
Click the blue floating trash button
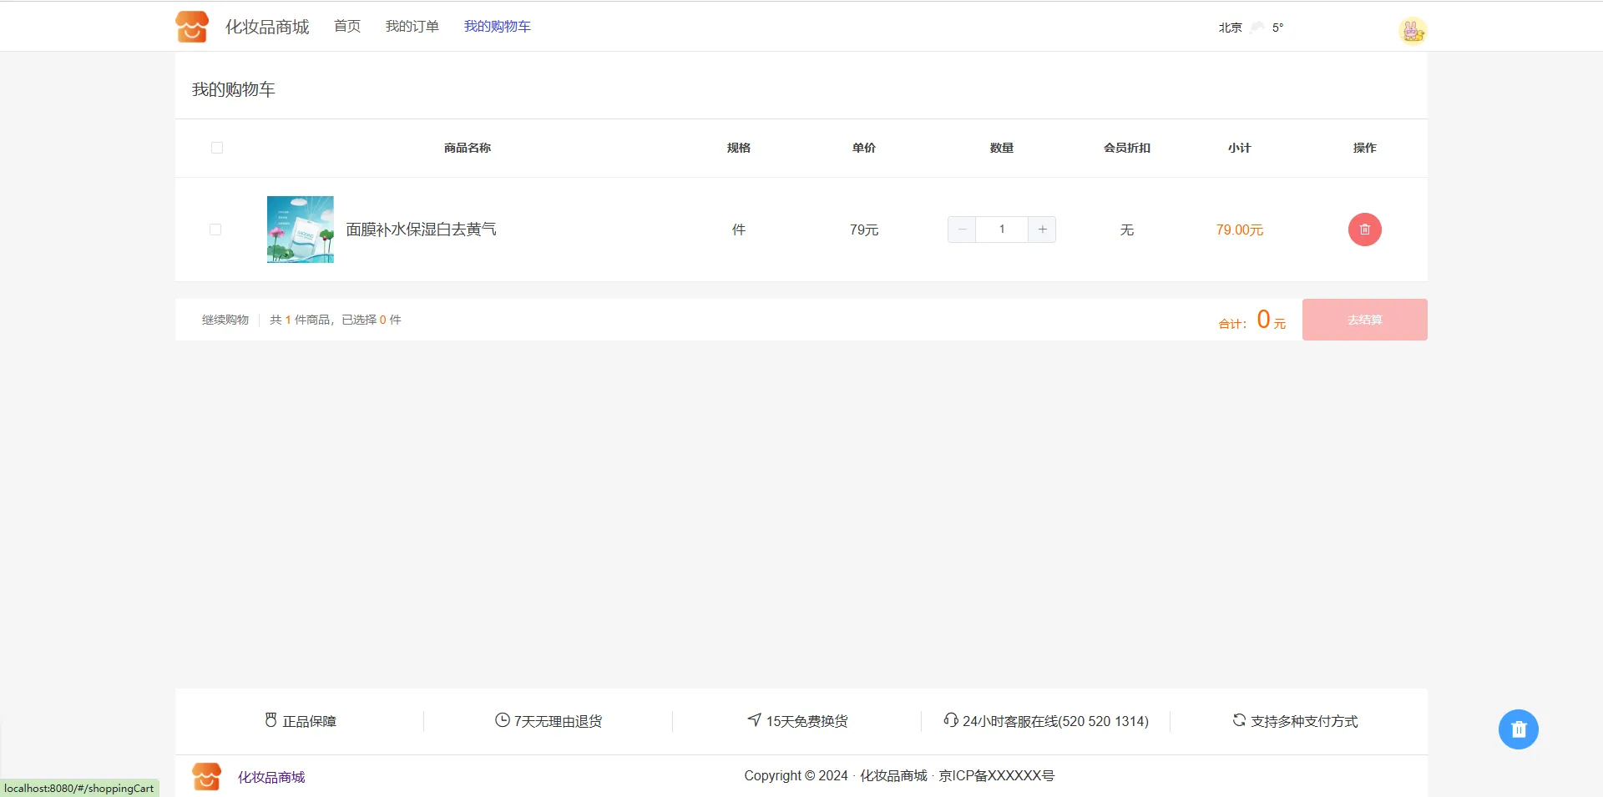[x=1518, y=729]
